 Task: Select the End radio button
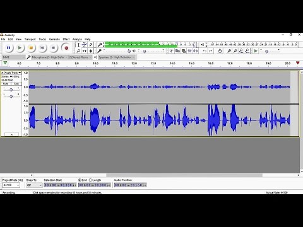pos(80,180)
